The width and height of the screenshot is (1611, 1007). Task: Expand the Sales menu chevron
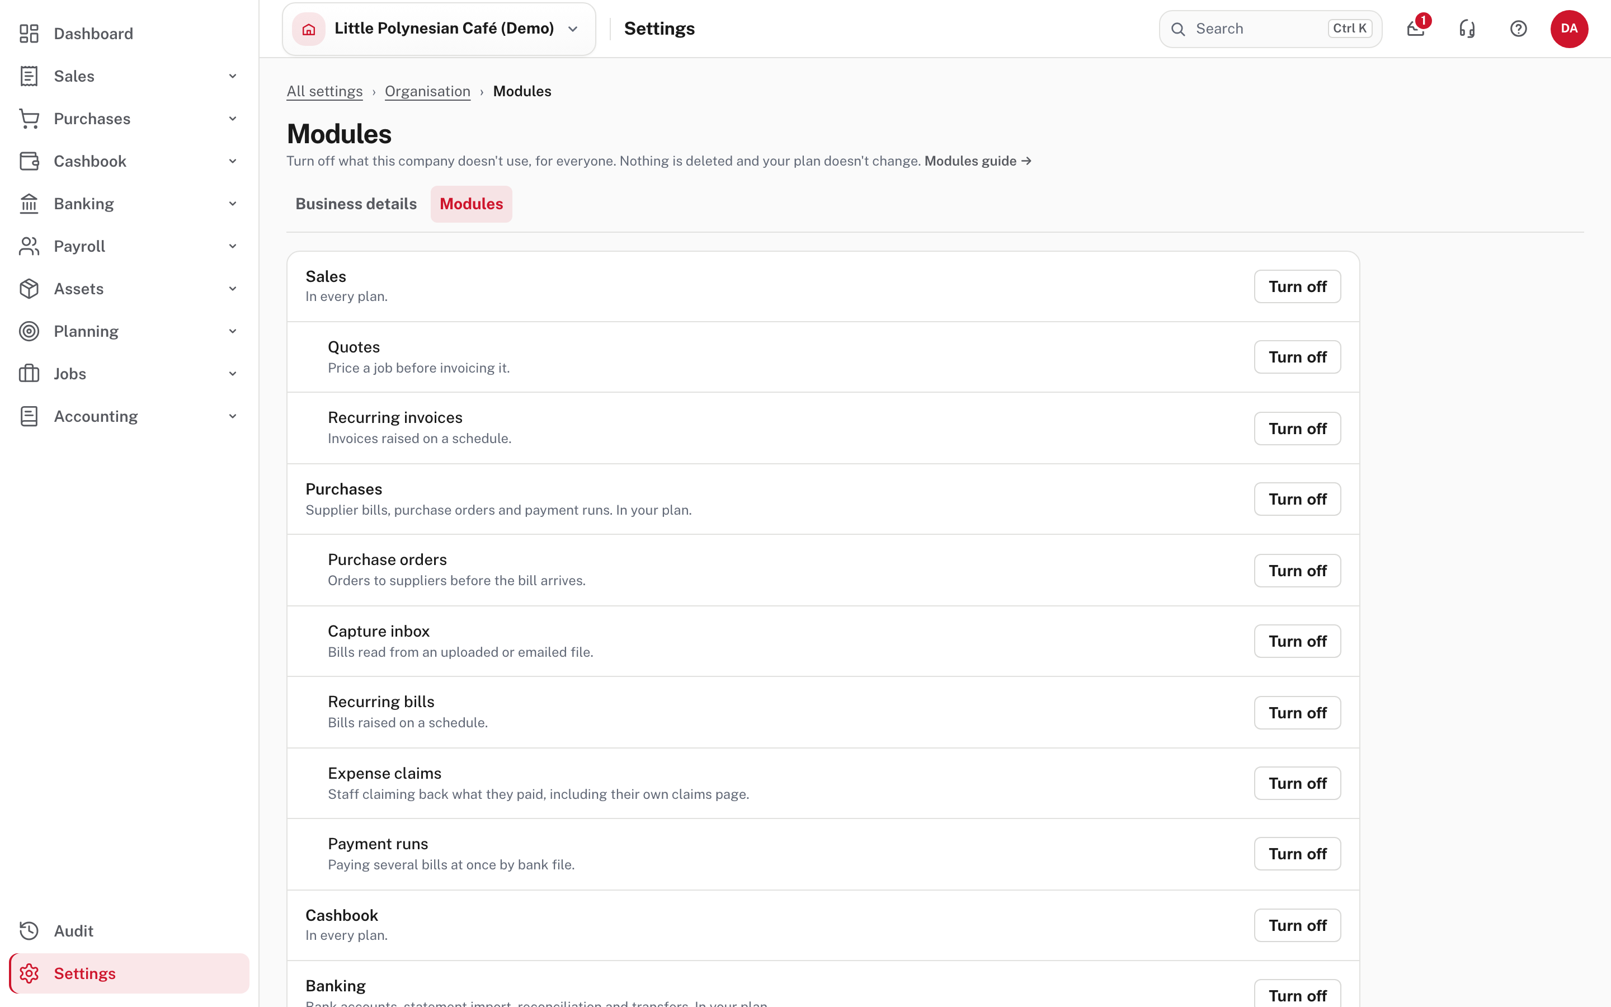coord(232,76)
